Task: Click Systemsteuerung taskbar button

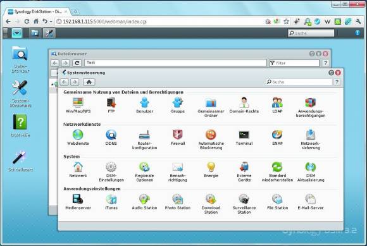Action: [x=49, y=33]
